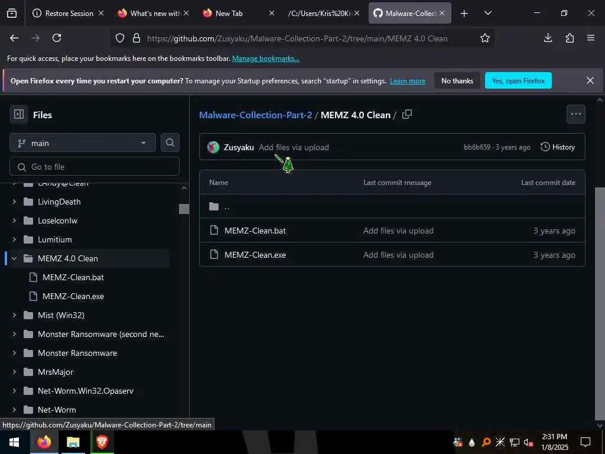Open the notification center

click(x=586, y=442)
